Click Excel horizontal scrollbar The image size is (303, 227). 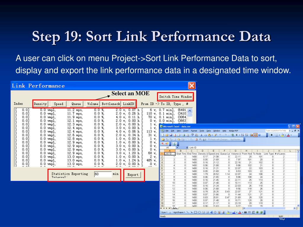click(x=270, y=208)
